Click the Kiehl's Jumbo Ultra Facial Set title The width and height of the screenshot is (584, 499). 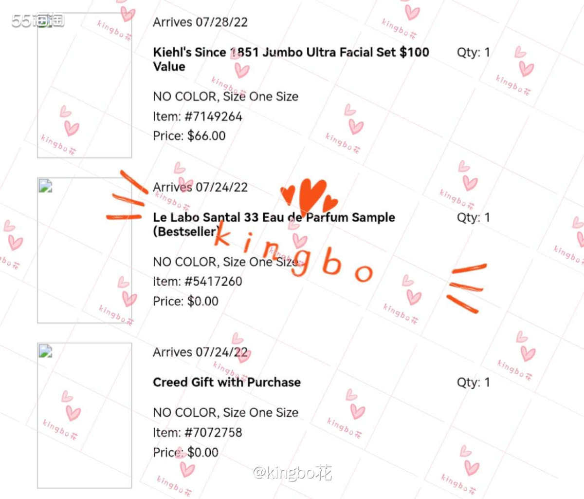291,59
